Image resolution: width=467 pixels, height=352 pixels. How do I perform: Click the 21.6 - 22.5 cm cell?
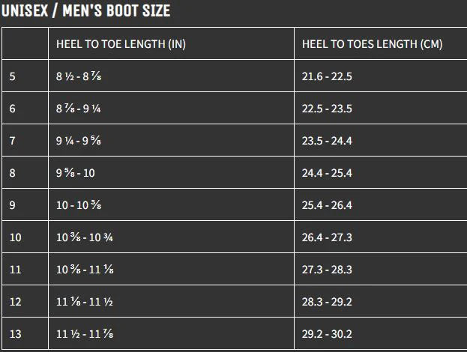[327, 76]
